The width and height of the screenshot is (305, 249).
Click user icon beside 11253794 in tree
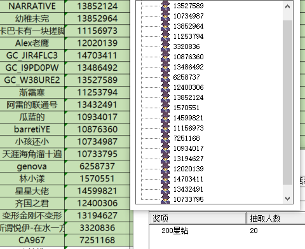[x=165, y=36]
